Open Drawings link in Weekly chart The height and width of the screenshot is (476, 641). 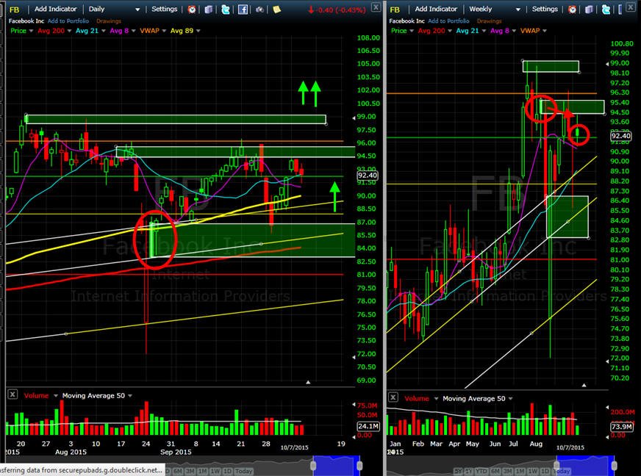tap(490, 21)
